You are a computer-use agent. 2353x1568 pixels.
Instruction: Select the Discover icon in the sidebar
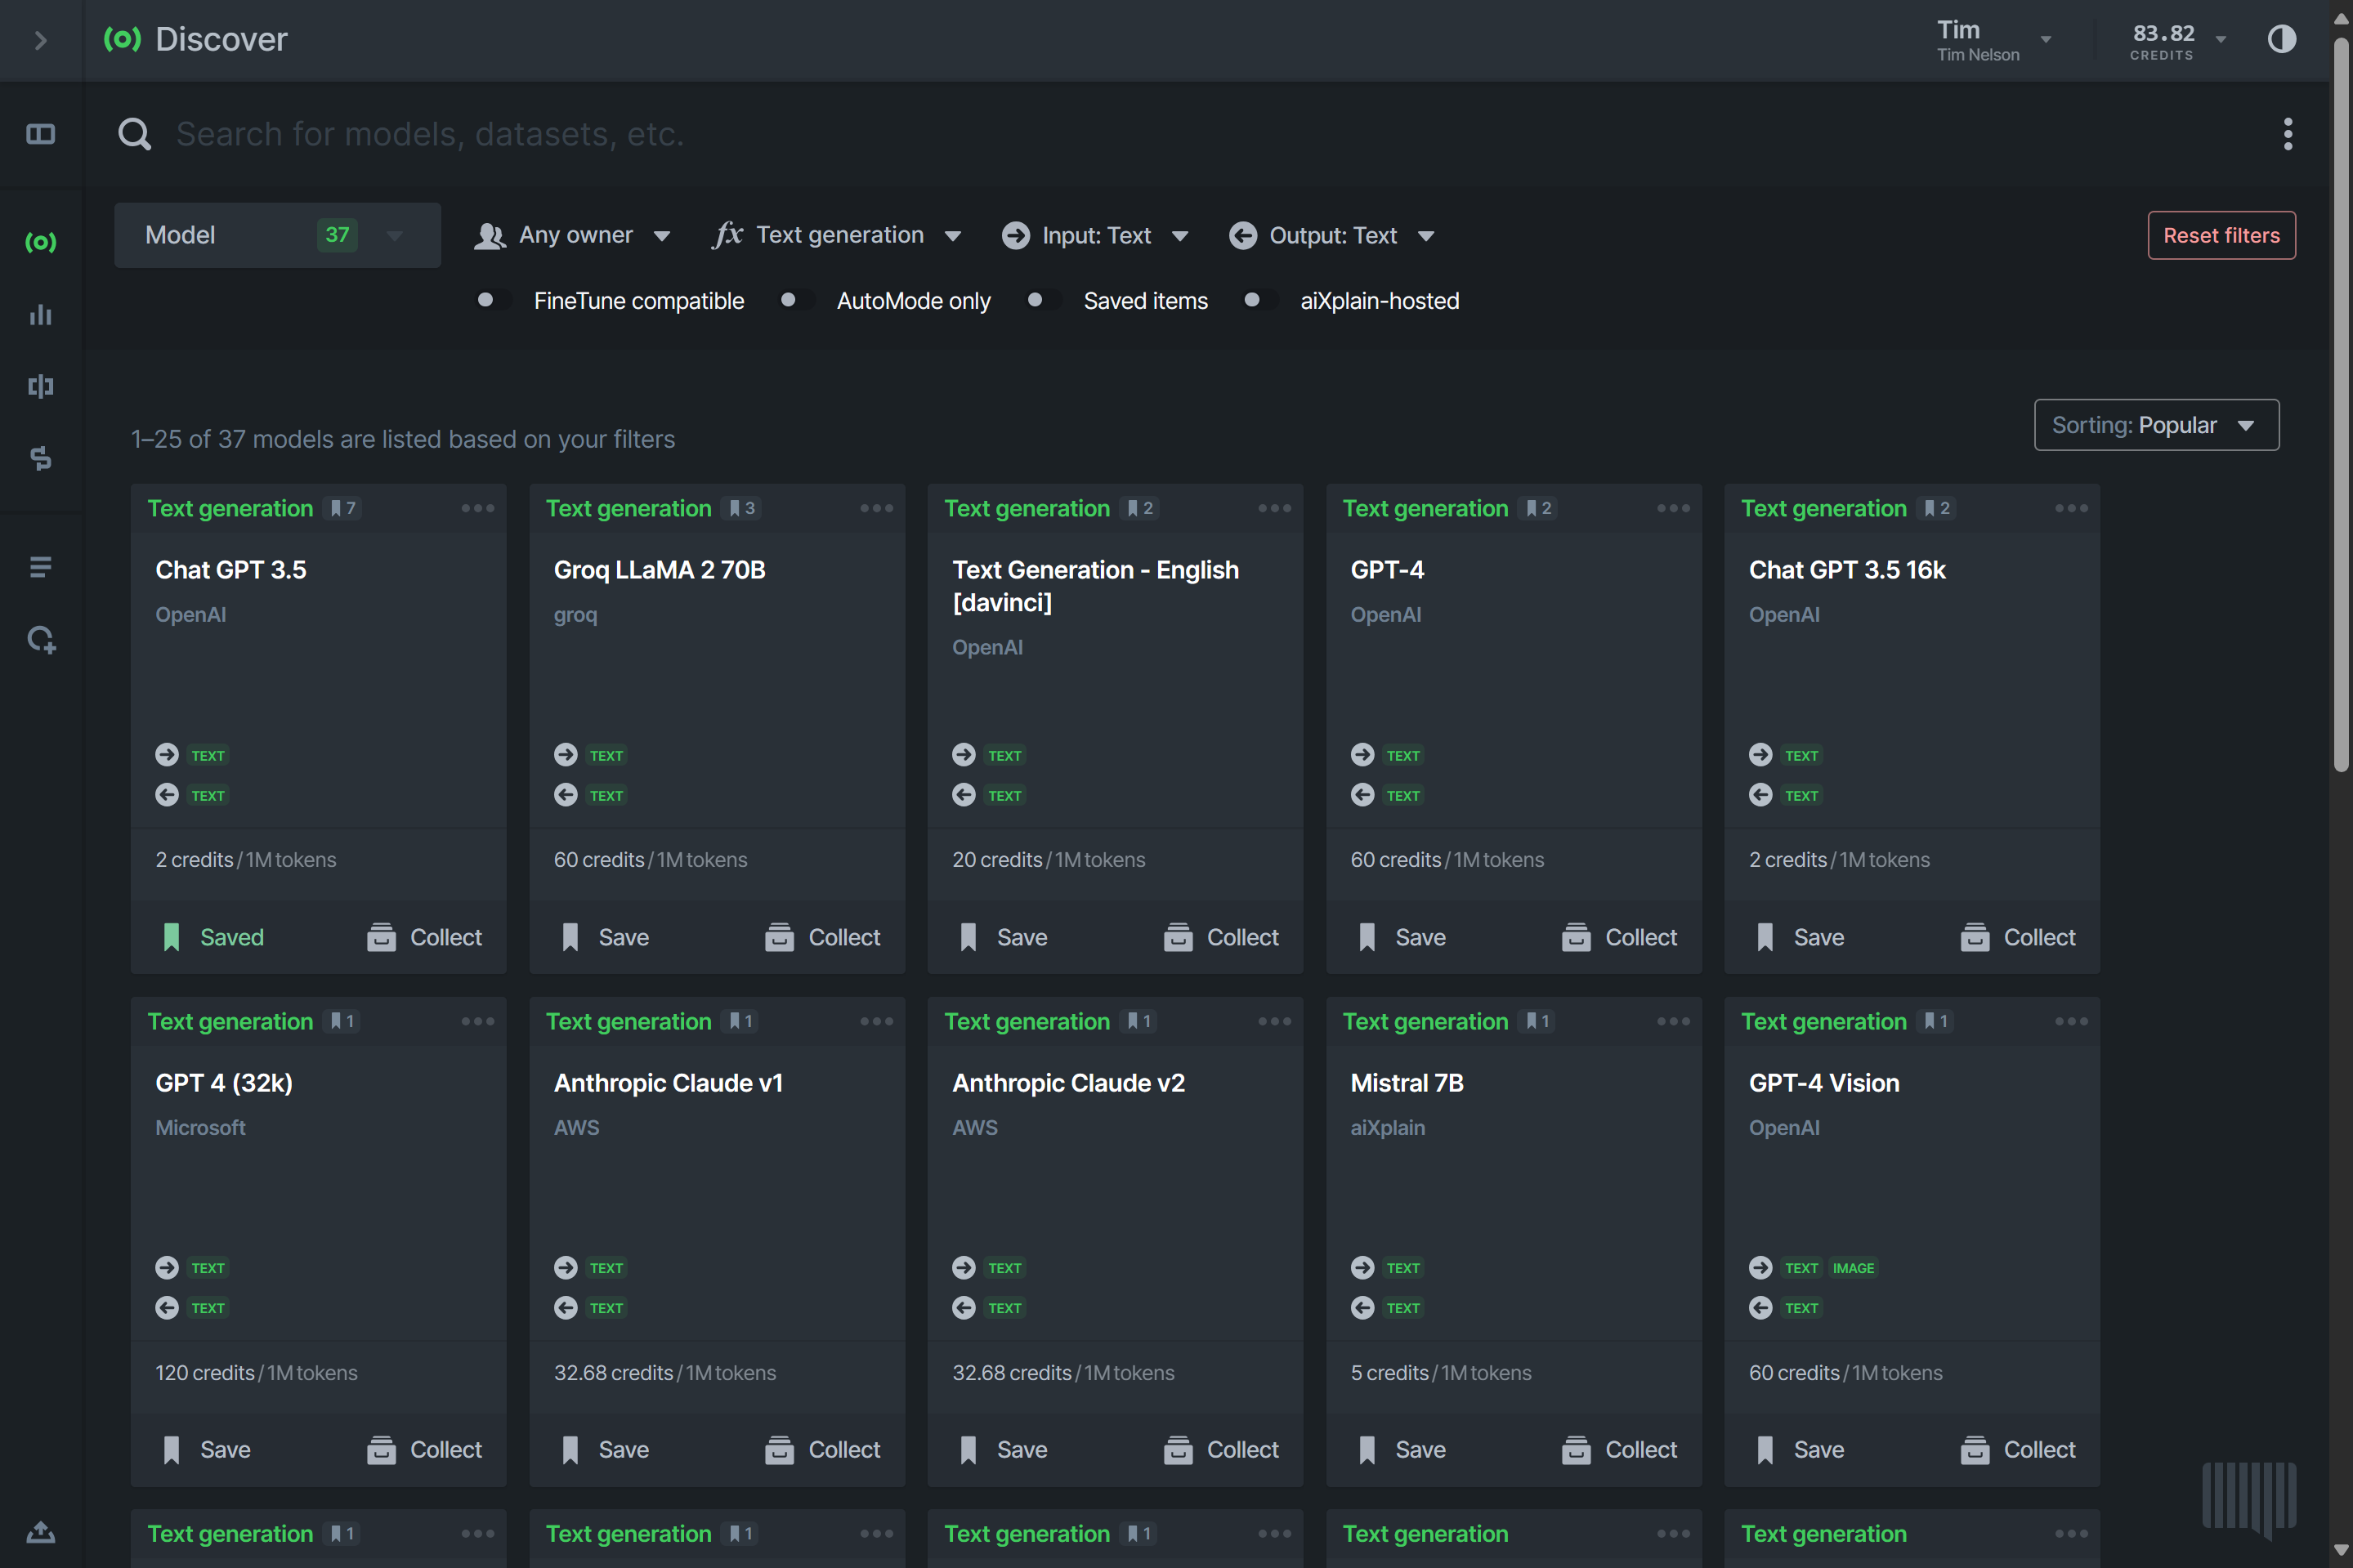(x=40, y=242)
